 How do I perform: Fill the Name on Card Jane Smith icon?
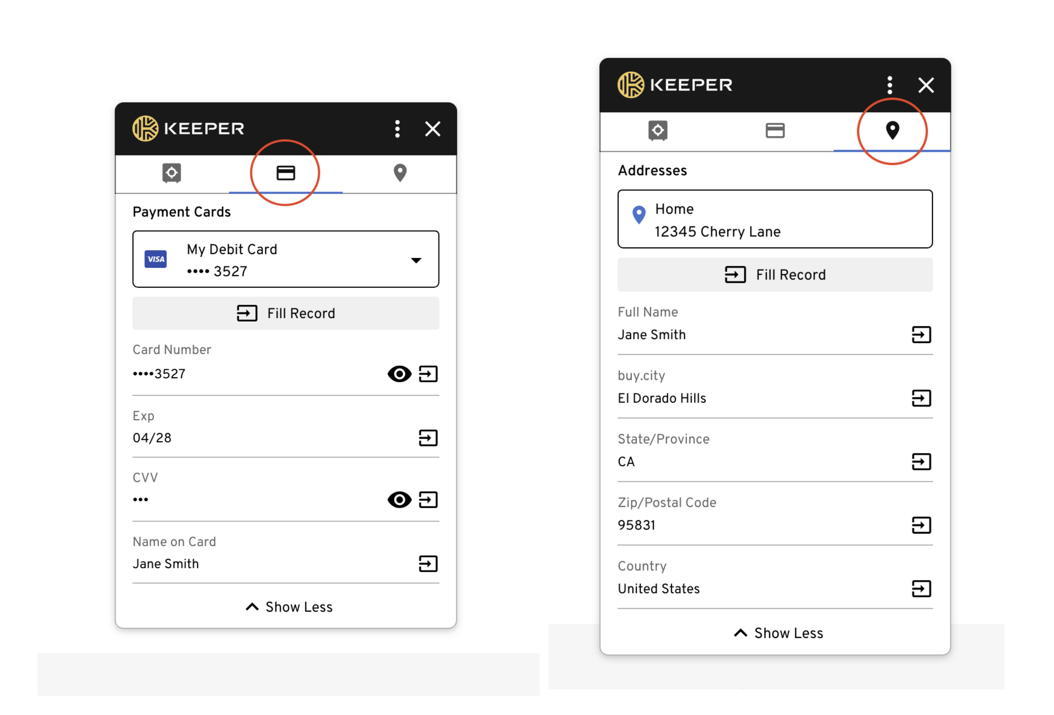[428, 564]
